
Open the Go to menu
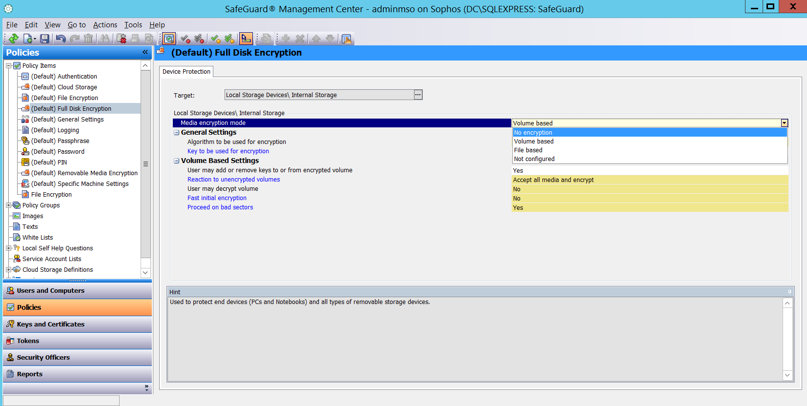(77, 25)
